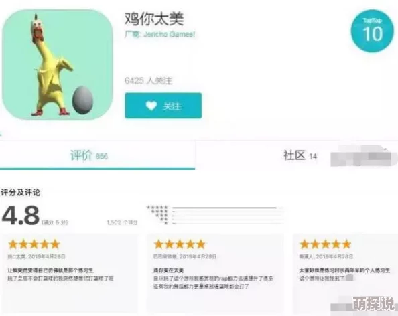Click the 关注 follow button

pos(163,106)
